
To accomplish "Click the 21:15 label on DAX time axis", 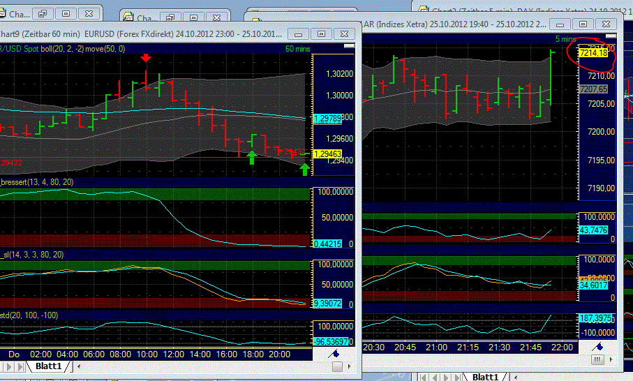I will (x=468, y=347).
